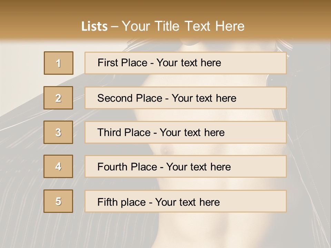The height and width of the screenshot is (248, 331).
Task: Select "Your text here" in first bar
Action: click(189, 63)
